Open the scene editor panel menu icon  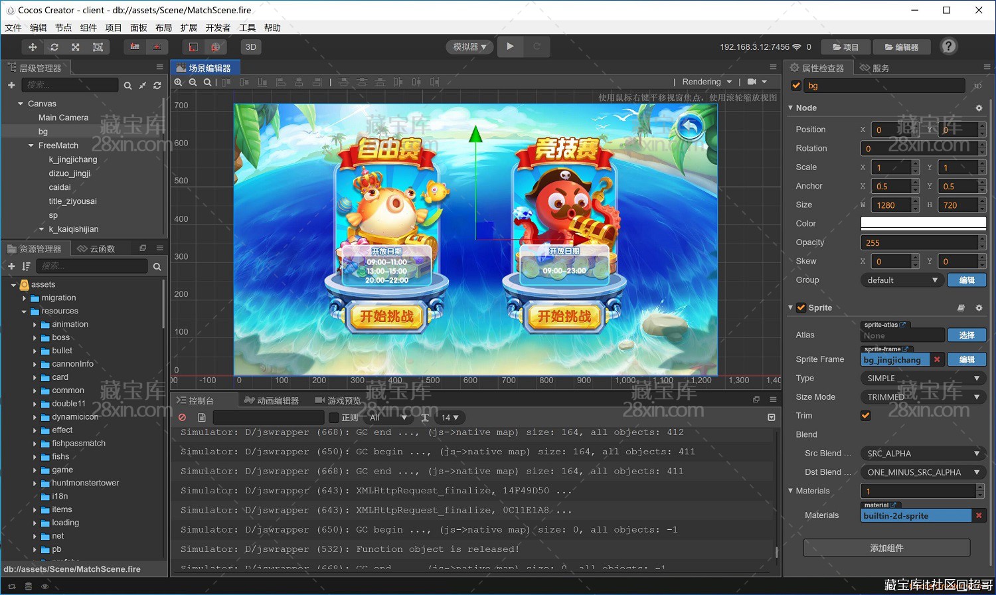(773, 67)
